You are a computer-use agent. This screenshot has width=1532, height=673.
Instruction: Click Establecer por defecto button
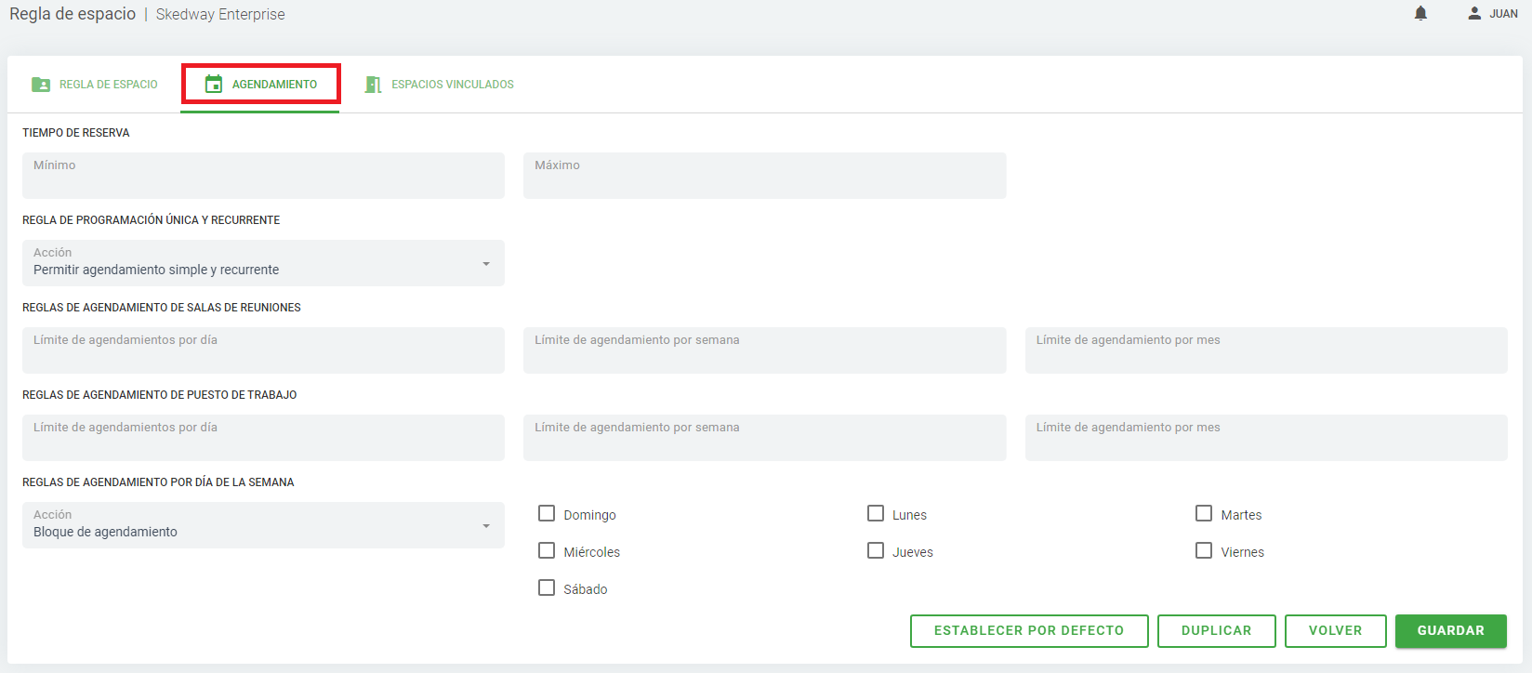(x=1029, y=630)
